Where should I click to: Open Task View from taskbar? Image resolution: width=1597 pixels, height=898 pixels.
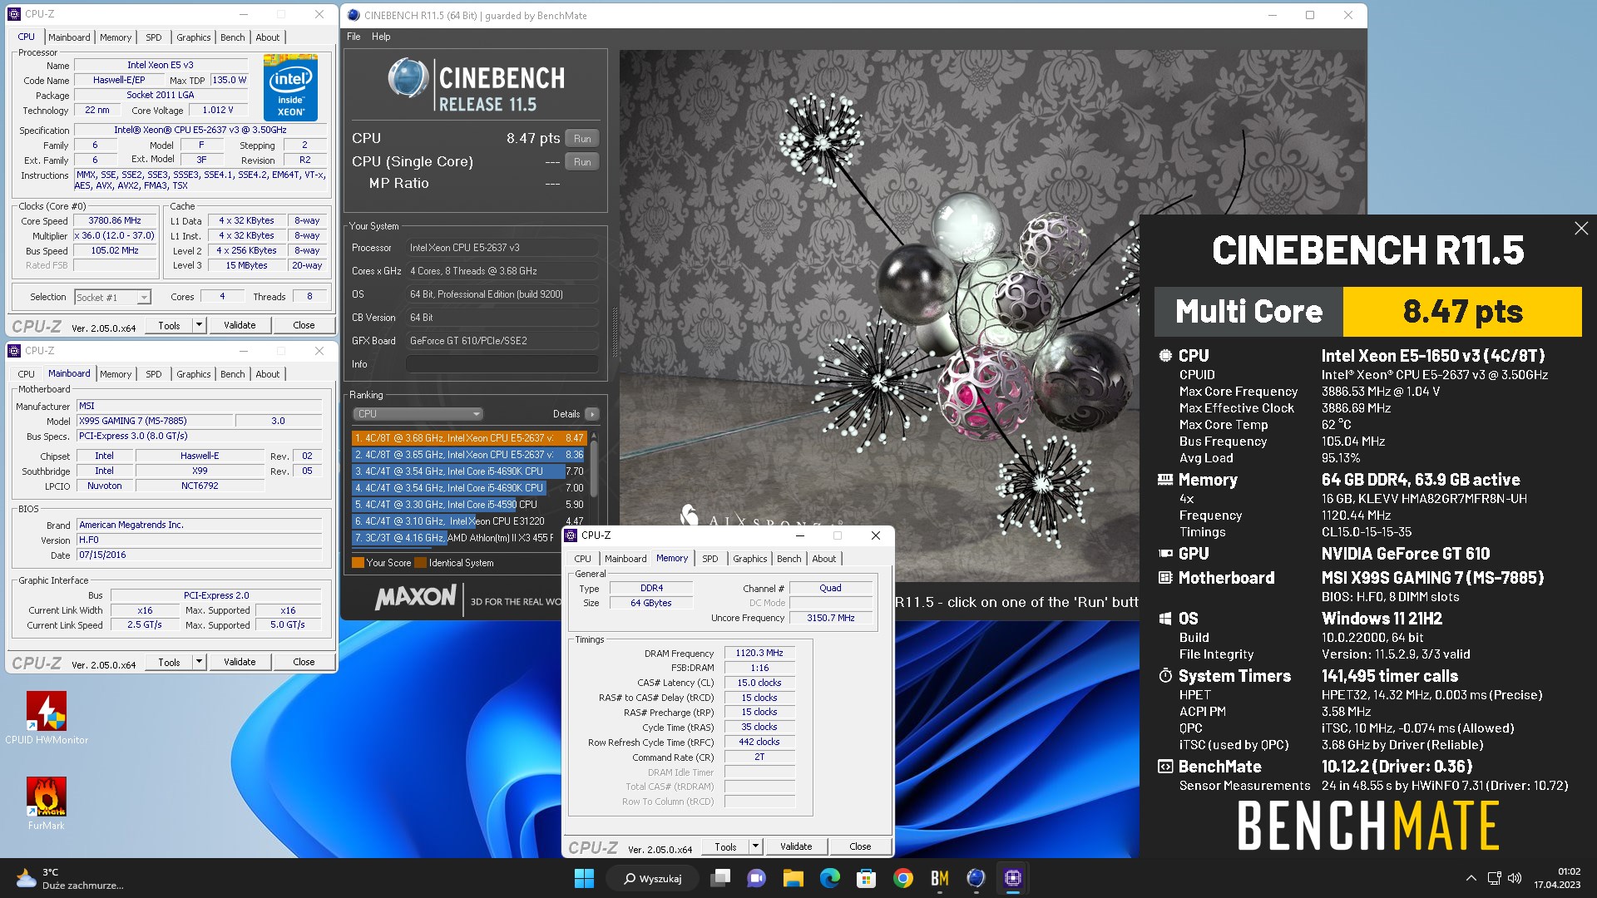(x=720, y=878)
